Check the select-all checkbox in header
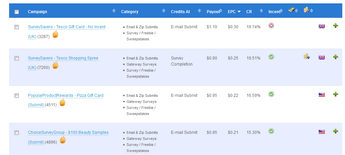The height and width of the screenshot is (155, 345). click(16, 12)
